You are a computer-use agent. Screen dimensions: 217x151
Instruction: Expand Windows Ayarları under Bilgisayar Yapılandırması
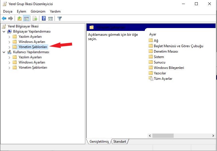click(9, 42)
